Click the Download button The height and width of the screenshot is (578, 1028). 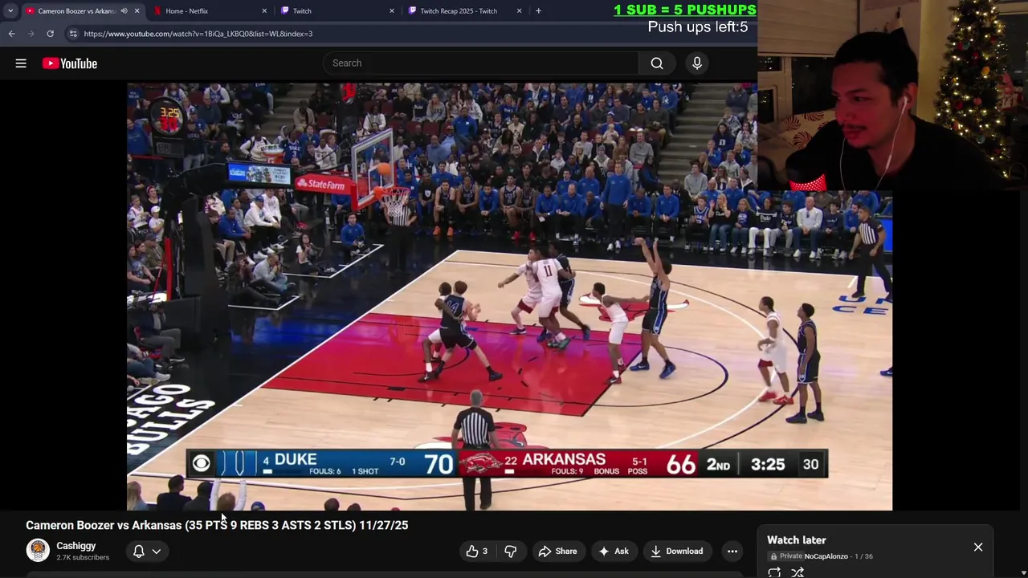click(x=676, y=552)
